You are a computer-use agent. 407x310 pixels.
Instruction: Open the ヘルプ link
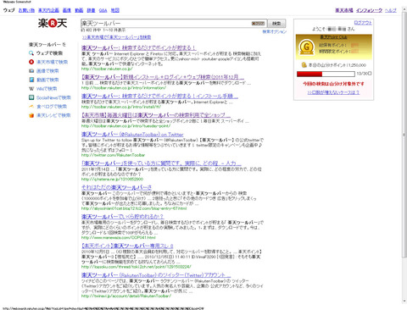click(x=391, y=10)
